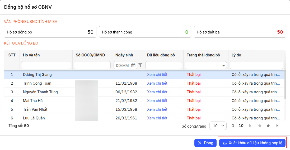This screenshot has width=290, height=150.
Task: Go to the first page of results
Action: coord(250,126)
